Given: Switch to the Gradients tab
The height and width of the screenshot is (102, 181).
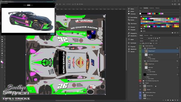Looking at the screenshot, I should [152, 8].
